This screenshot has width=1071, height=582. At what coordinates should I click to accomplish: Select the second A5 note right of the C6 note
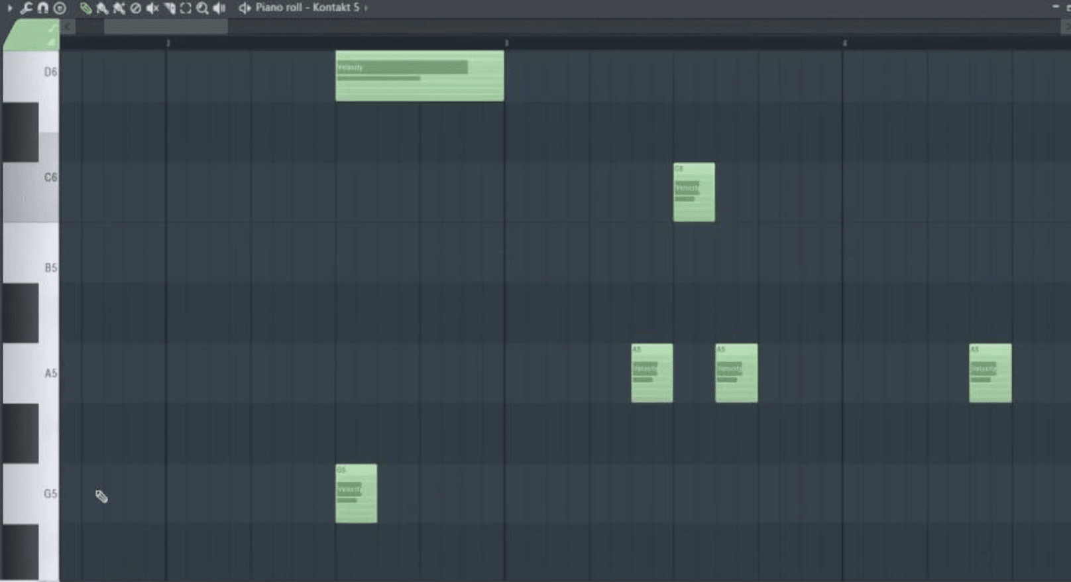coord(736,373)
